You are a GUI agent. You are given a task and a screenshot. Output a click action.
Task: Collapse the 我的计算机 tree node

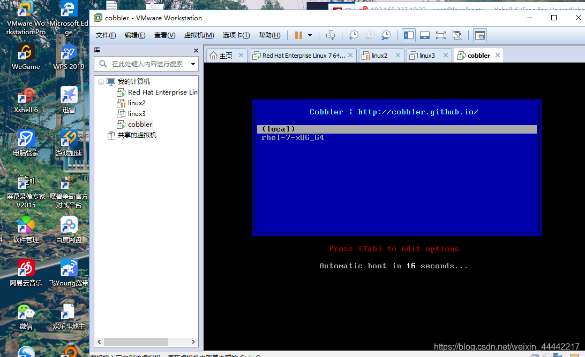tap(101, 82)
